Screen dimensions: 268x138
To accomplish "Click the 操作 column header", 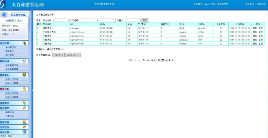I will (258, 24).
